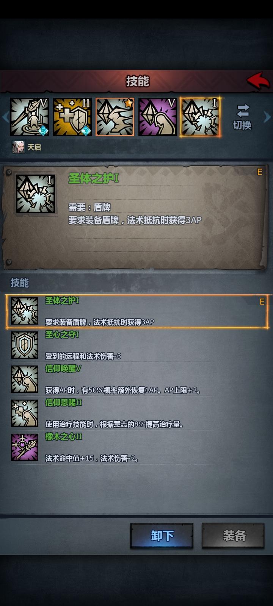Select 圣心之守I in the skill list
Viewport: 273px width, 606px height.
coord(137,345)
